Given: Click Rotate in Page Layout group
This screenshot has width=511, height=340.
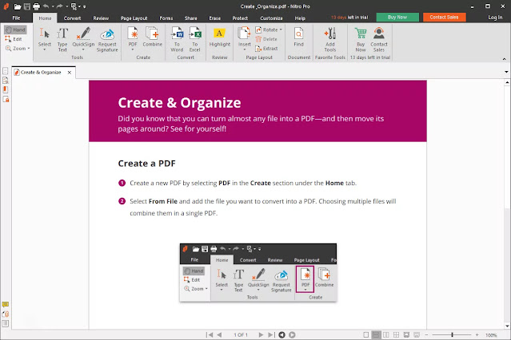Looking at the screenshot, I should point(266,30).
